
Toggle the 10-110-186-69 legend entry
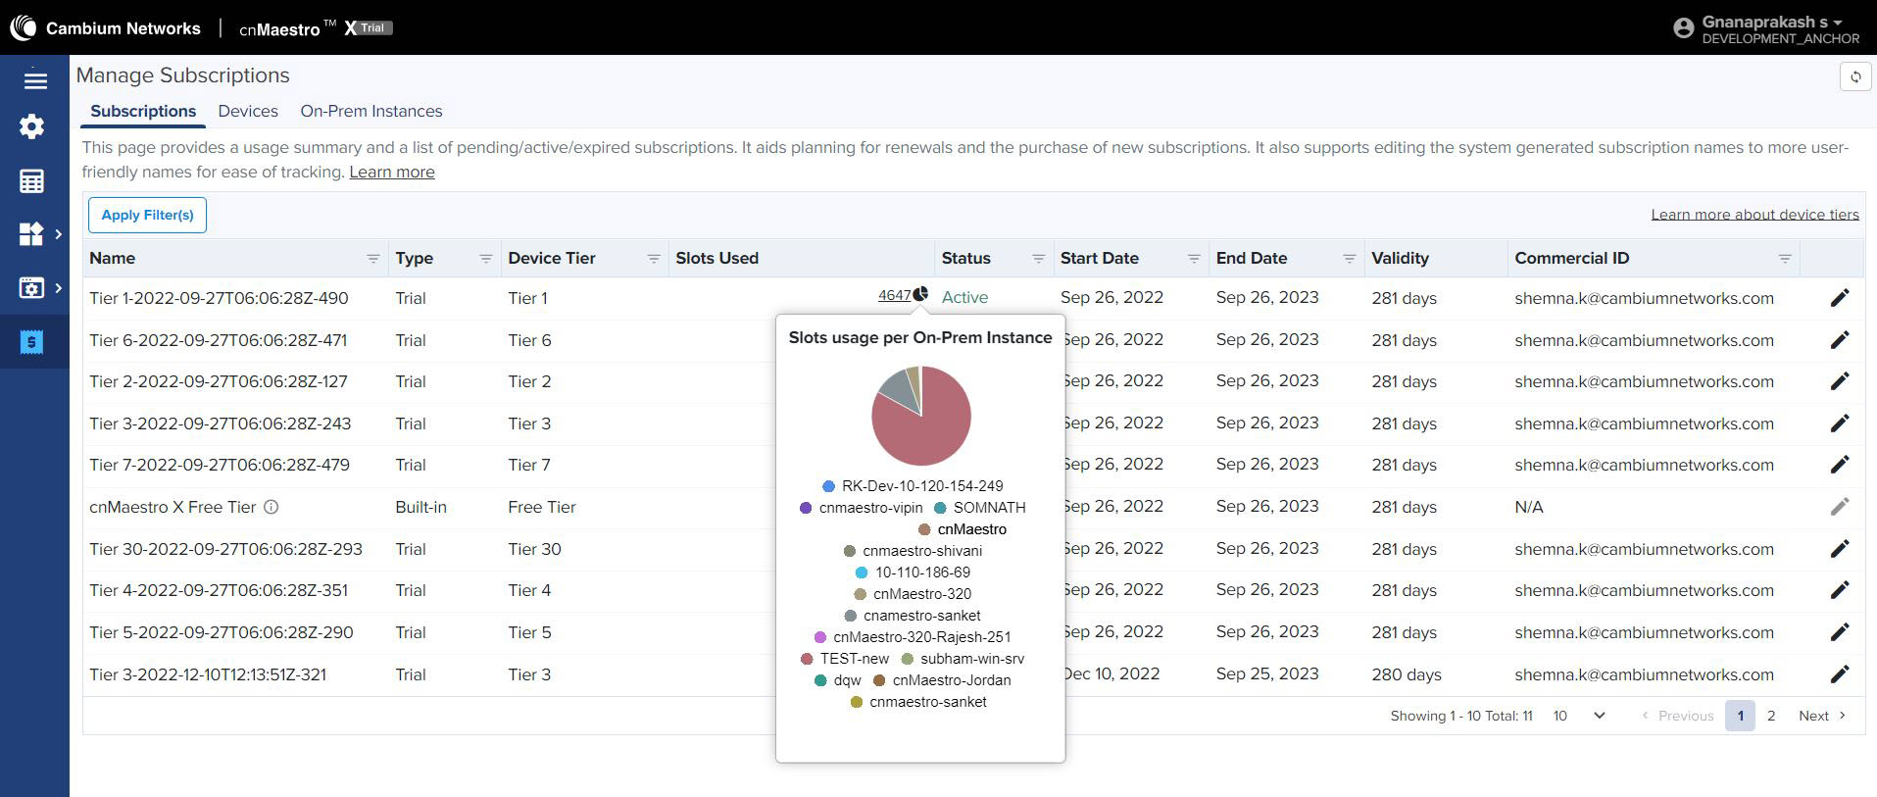[x=913, y=573]
